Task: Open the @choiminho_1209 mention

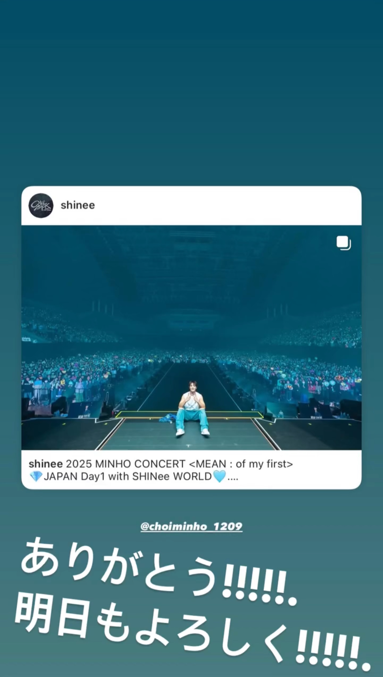Action: pyautogui.click(x=191, y=526)
